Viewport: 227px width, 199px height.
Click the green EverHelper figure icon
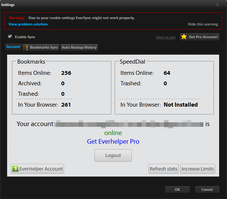15,169
